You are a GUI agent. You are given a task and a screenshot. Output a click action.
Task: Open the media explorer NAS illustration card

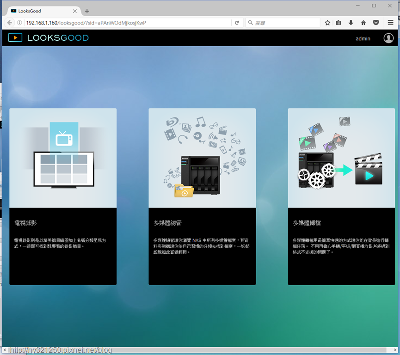click(x=202, y=158)
